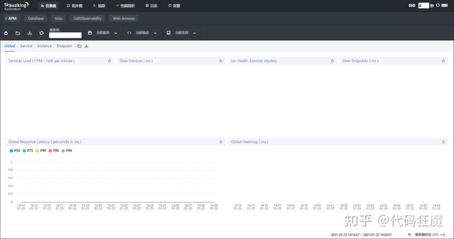
Task: Click lock icon on Slow Services panel
Action: pyautogui.click(x=221, y=61)
